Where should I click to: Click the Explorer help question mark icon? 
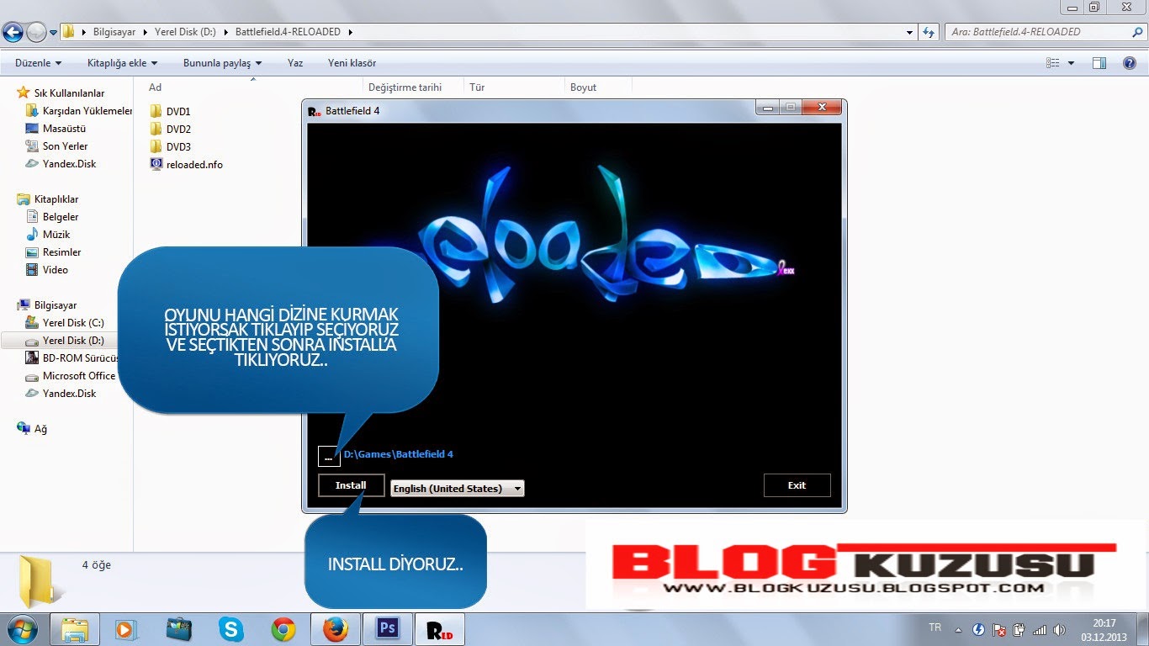(x=1130, y=63)
